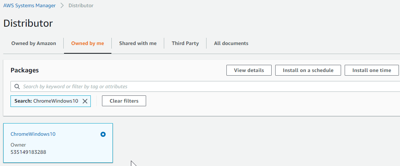Image resolution: width=400 pixels, height=166 pixels.
Task: Show the All documents tab
Action: [x=231, y=43]
